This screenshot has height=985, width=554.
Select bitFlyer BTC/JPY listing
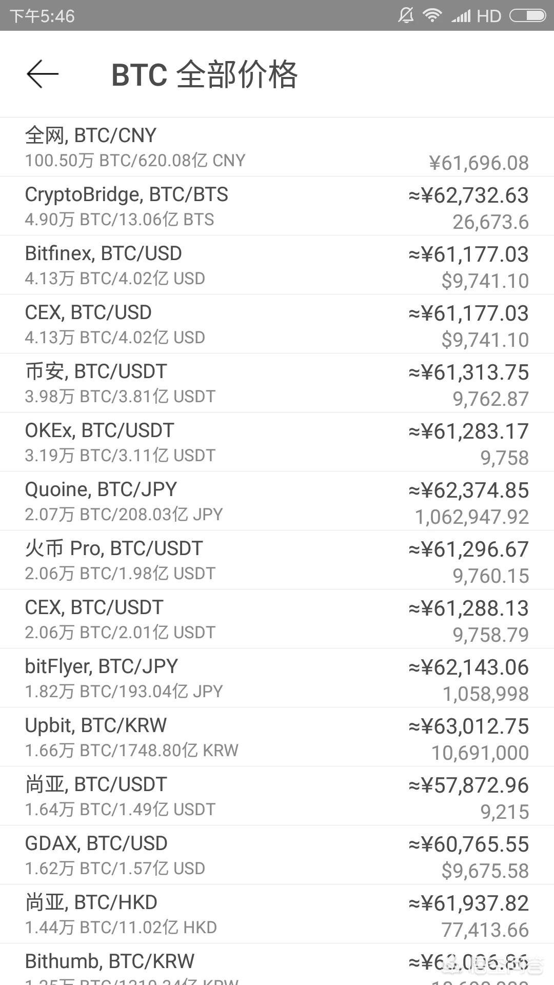pyautogui.click(x=277, y=678)
